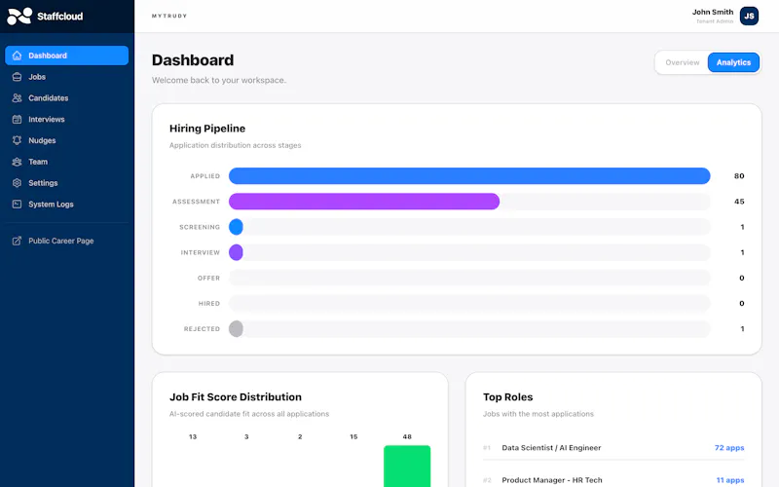Click the Public Career Page external link icon
This screenshot has height=487, width=779.
(17, 241)
